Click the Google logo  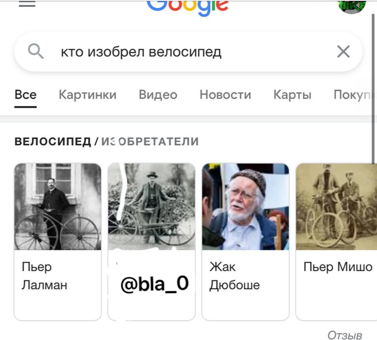click(188, 7)
